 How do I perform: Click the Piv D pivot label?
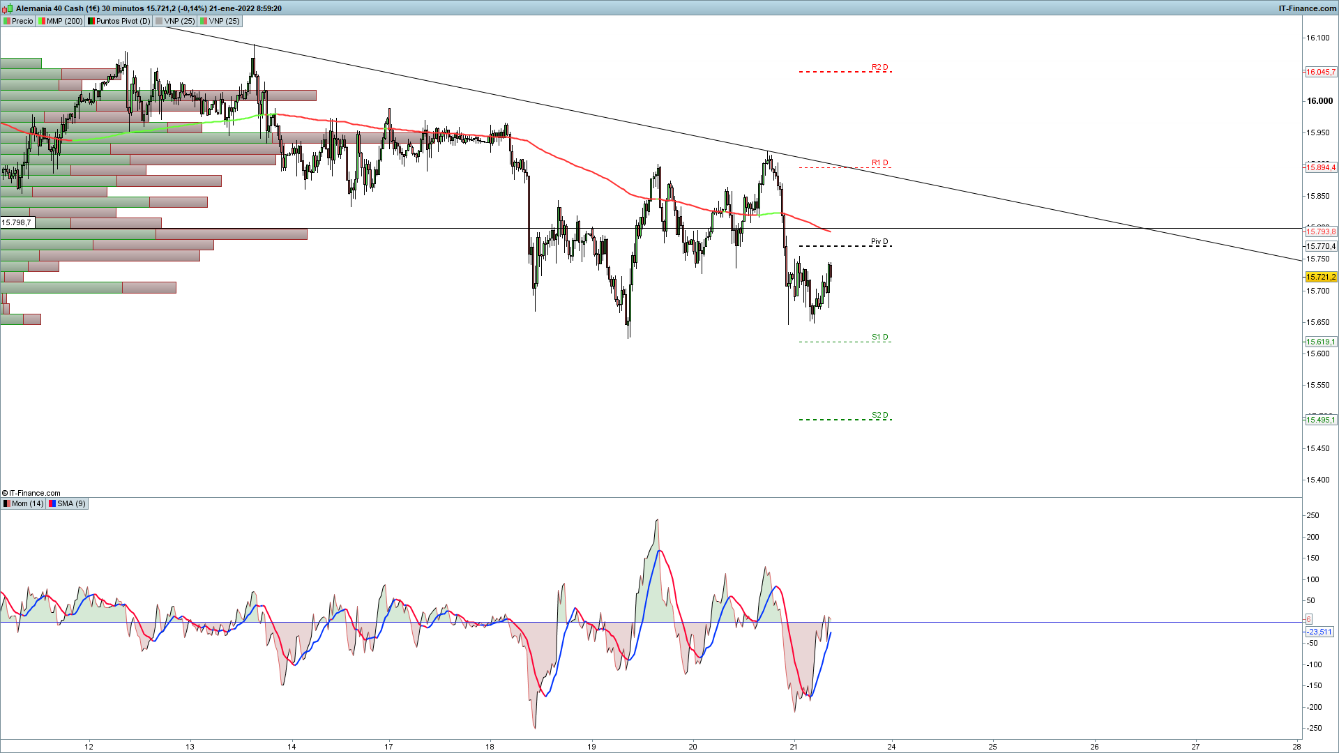(879, 242)
